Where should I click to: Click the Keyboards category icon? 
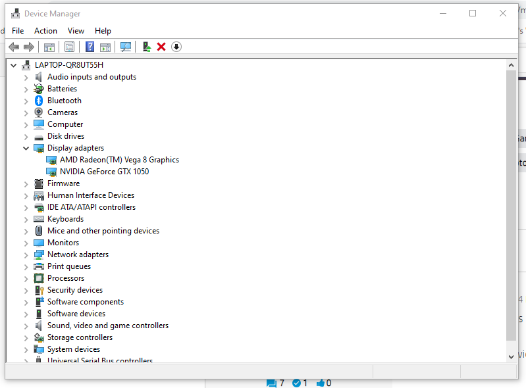[x=39, y=219]
